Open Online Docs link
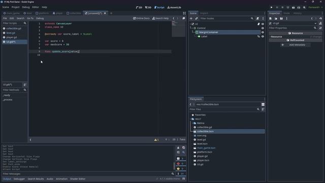The width and height of the screenshot is (325, 183). pyautogui.click(x=141, y=18)
